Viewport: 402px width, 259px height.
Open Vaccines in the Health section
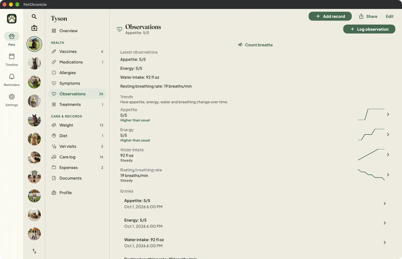pos(77,51)
